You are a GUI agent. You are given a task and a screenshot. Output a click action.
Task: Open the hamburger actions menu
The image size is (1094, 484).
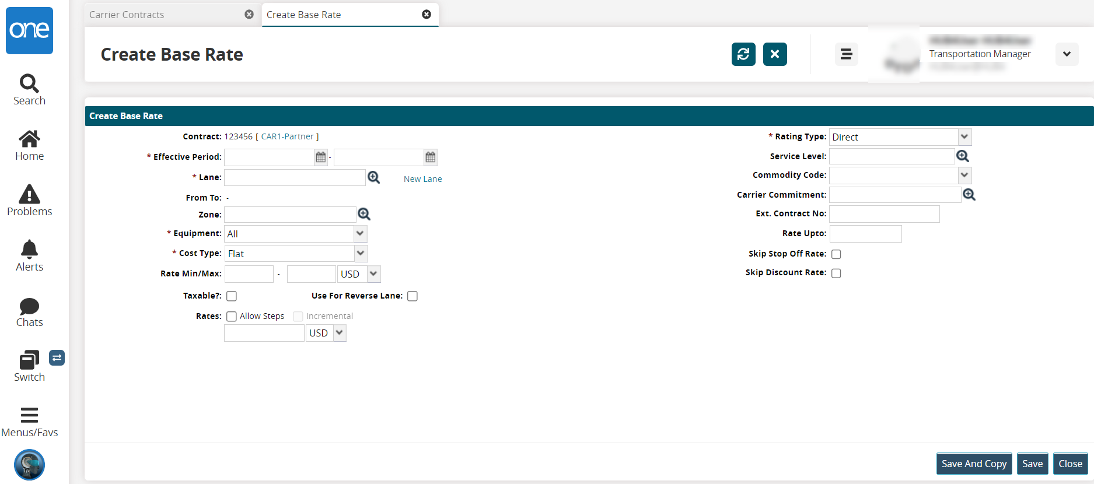pyautogui.click(x=846, y=54)
